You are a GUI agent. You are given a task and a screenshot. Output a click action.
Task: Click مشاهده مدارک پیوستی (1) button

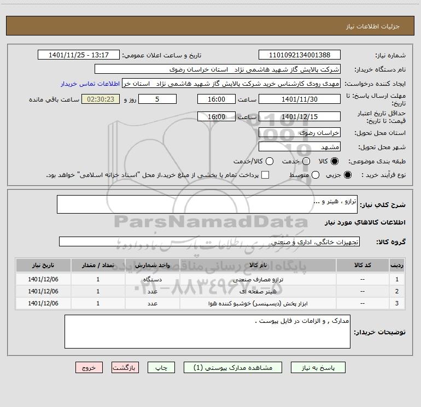(233, 368)
